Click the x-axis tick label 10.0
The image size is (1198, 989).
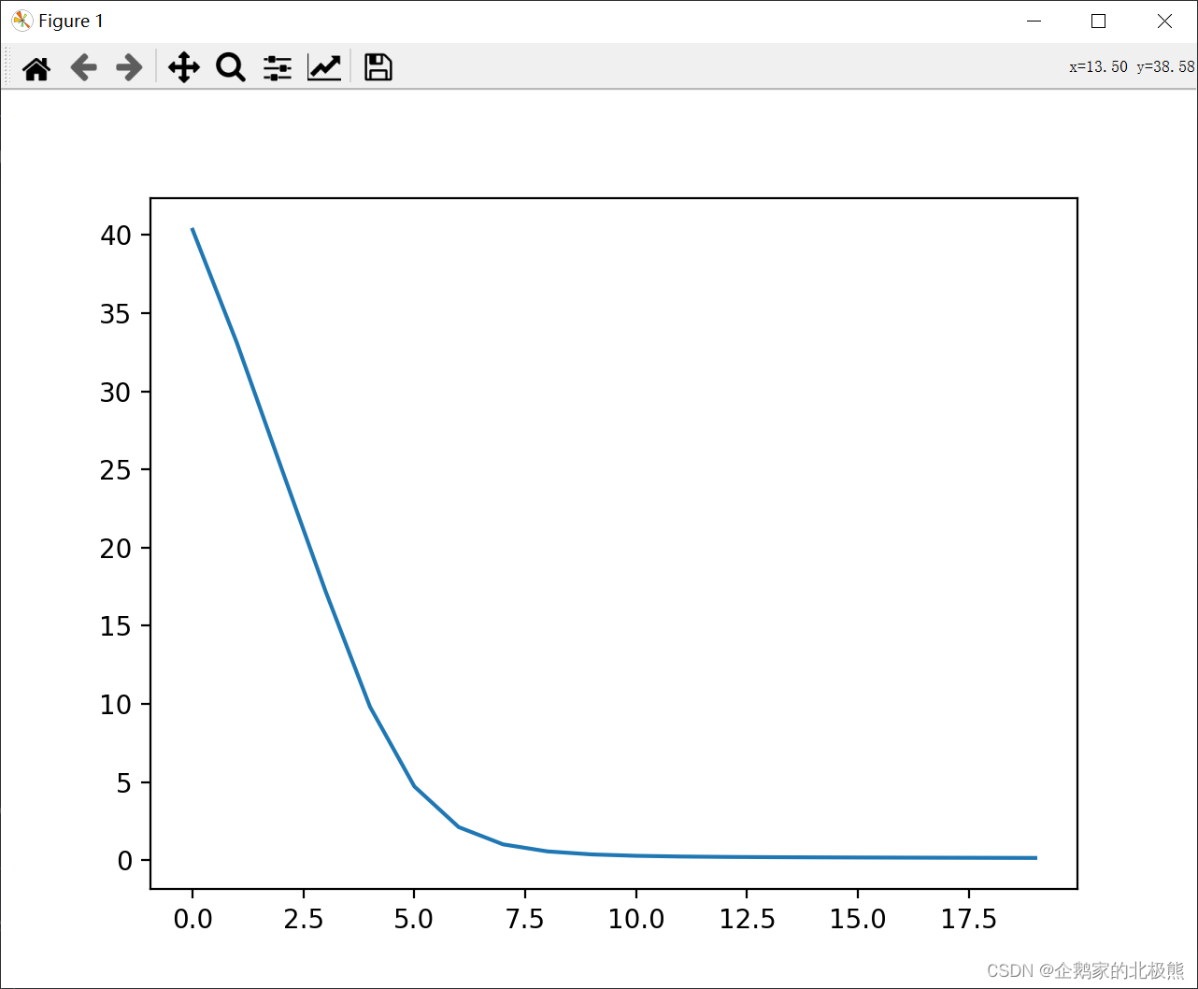point(636,919)
